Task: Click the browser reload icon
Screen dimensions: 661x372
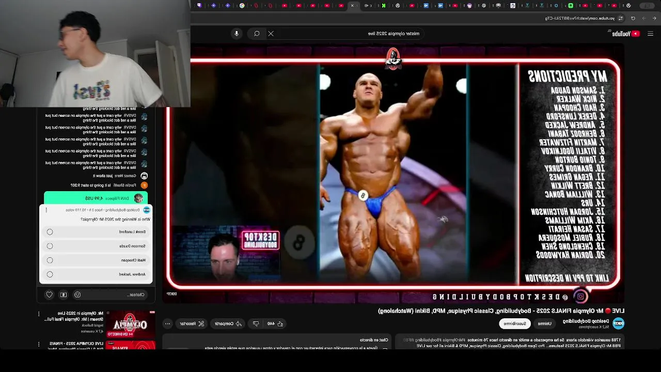Action: click(x=633, y=18)
